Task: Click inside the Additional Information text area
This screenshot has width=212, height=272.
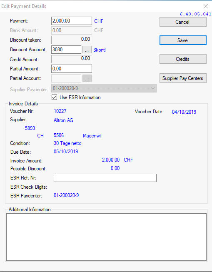Action: 106,237
